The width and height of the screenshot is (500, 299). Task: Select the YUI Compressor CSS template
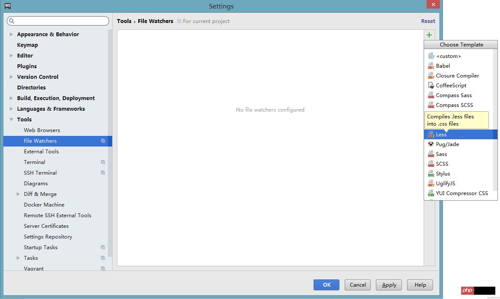[x=462, y=193]
